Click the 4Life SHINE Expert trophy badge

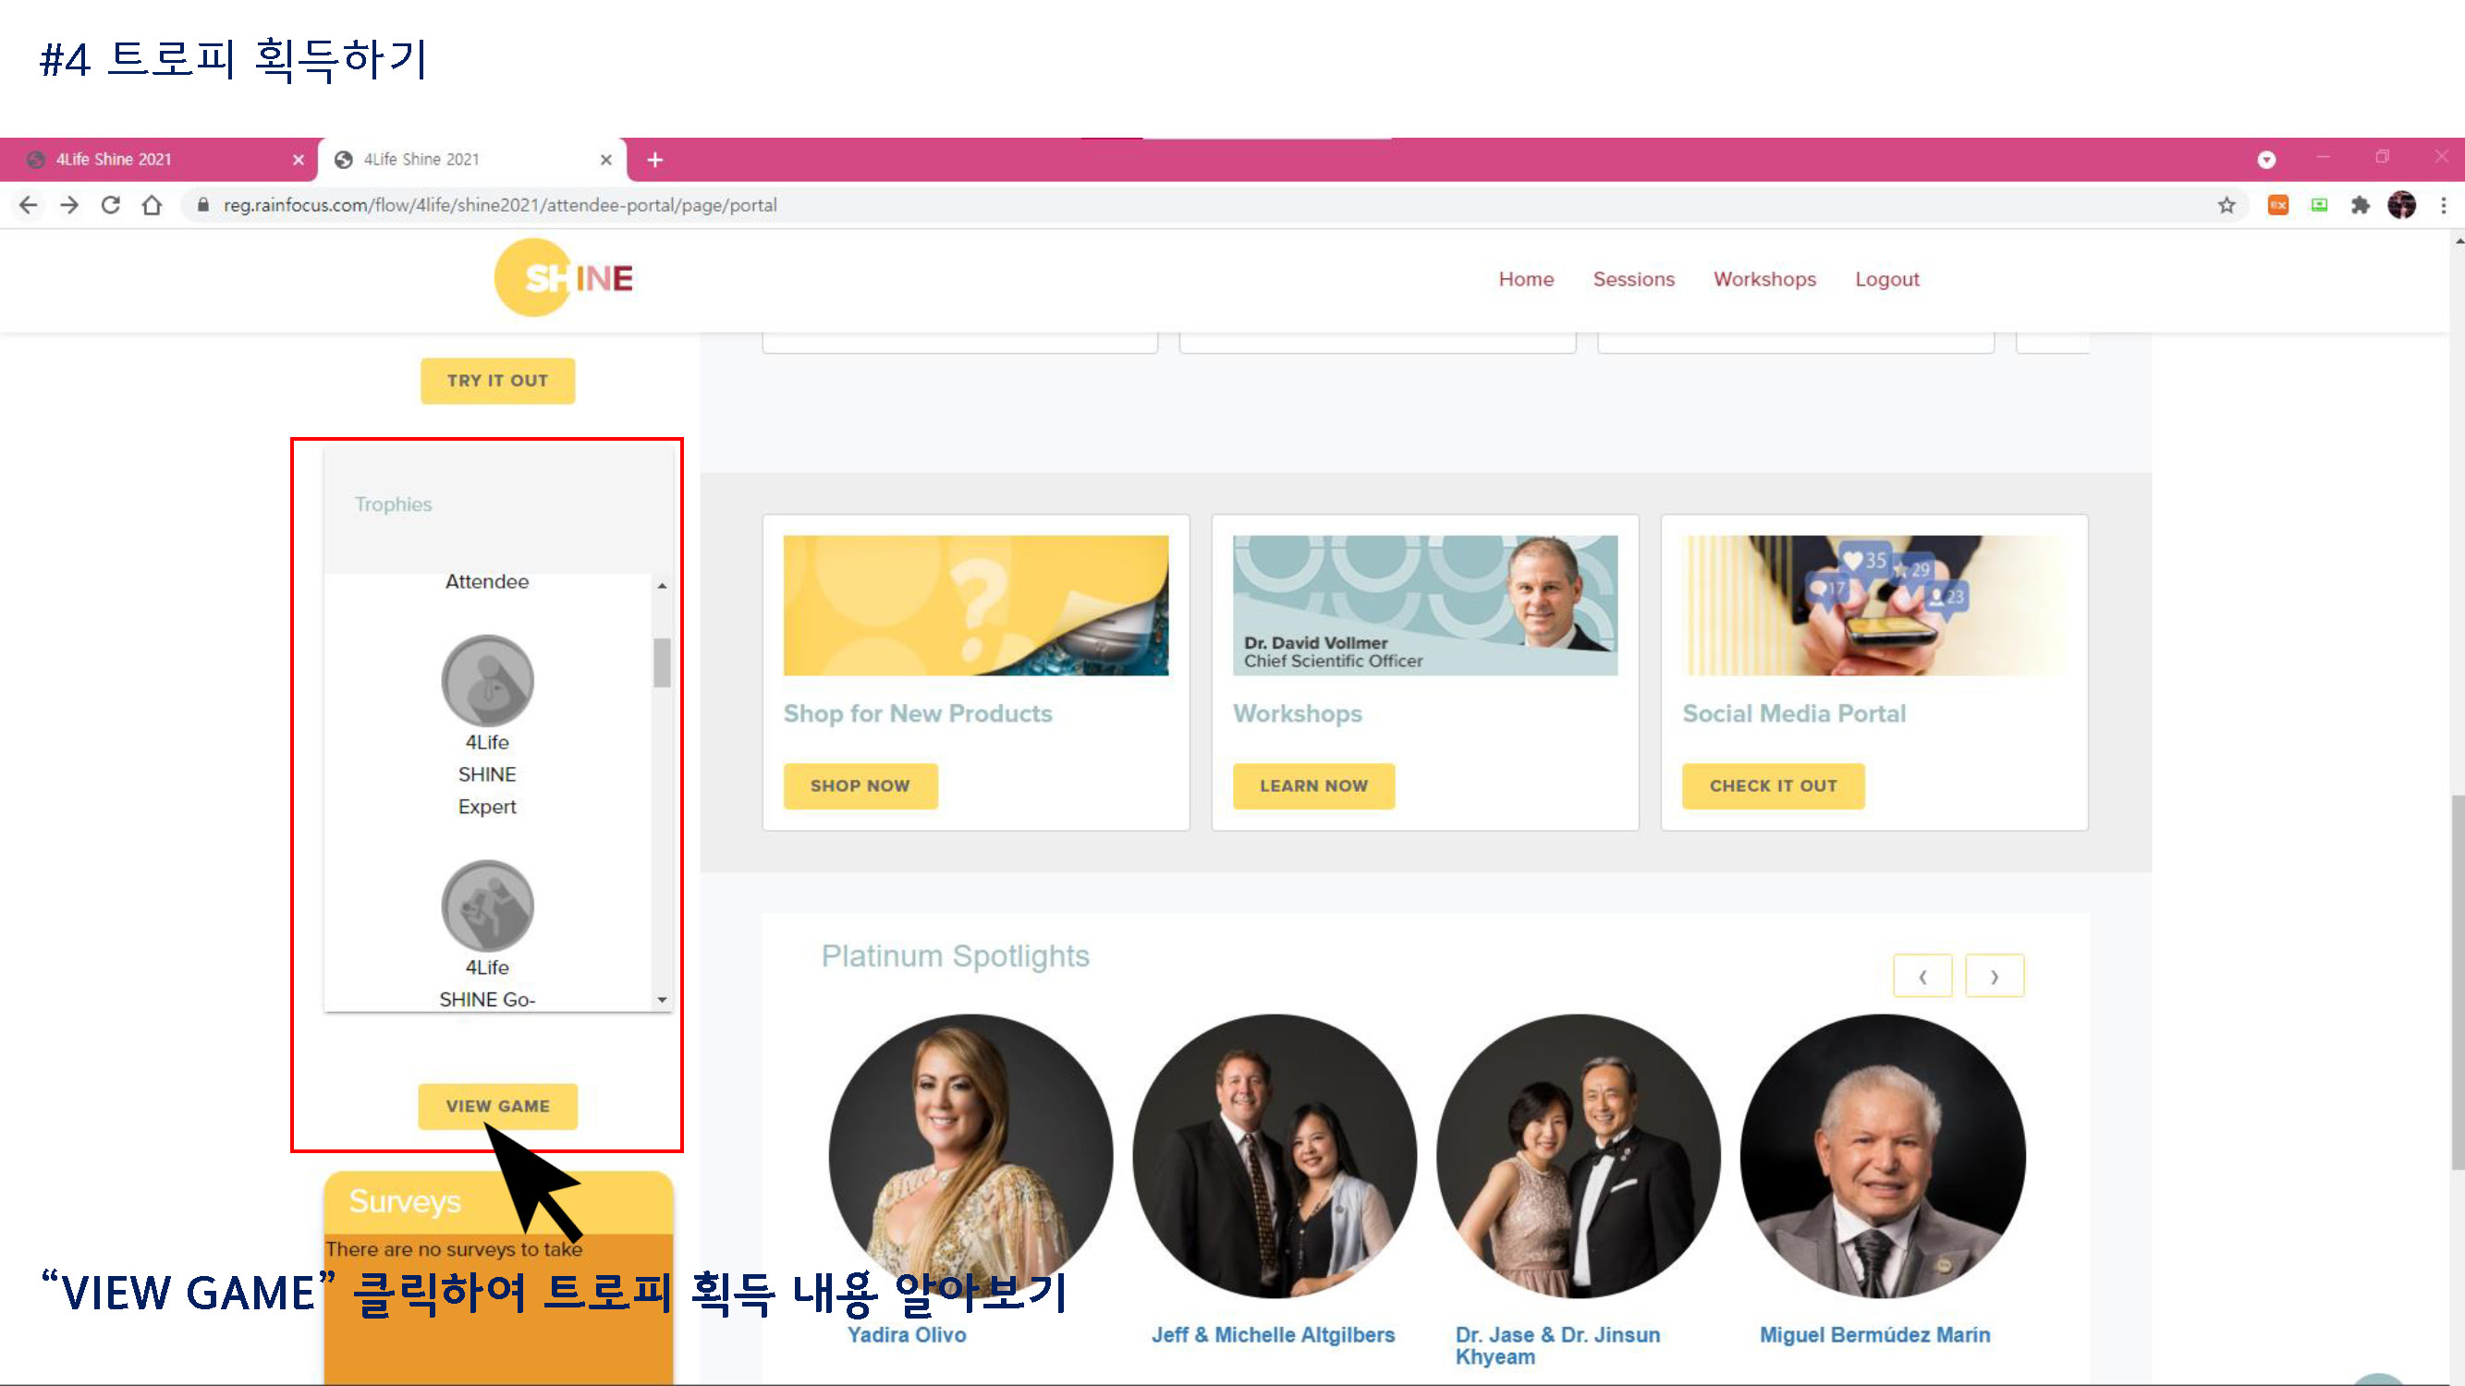(x=487, y=680)
